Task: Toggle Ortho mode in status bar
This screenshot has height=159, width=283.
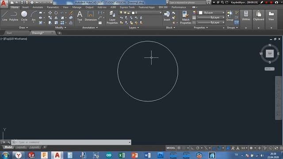Action: coord(193,148)
